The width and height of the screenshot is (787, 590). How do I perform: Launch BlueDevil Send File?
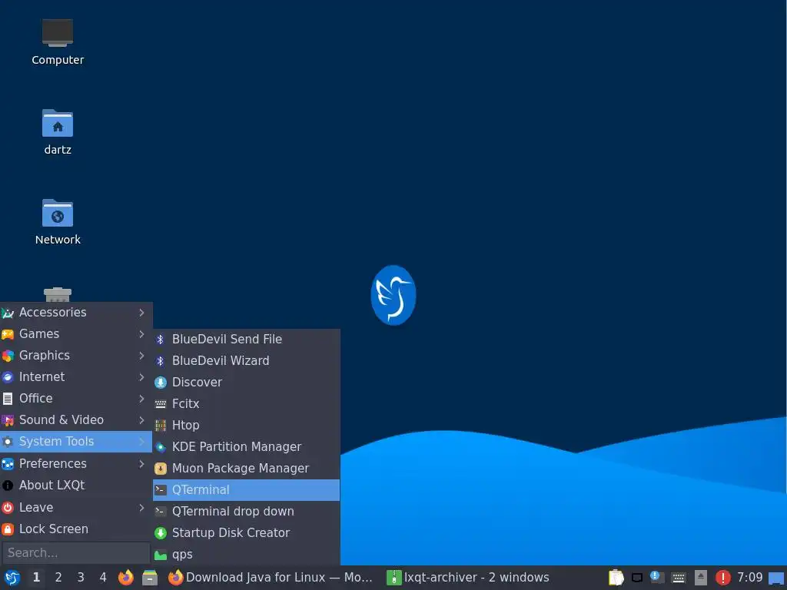tap(247, 339)
